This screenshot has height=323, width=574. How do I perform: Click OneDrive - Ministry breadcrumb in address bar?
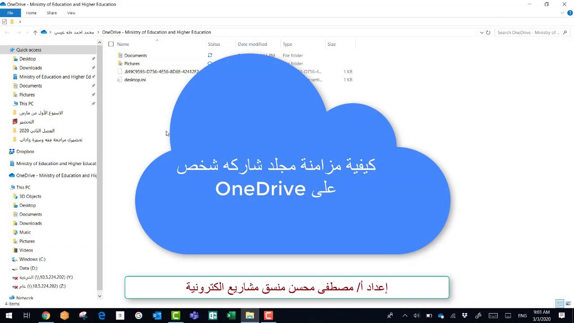(157, 32)
